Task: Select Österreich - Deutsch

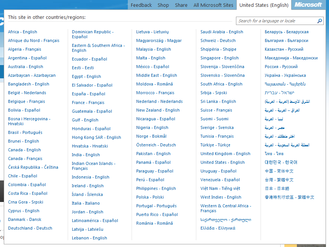Action: click(x=156, y=145)
